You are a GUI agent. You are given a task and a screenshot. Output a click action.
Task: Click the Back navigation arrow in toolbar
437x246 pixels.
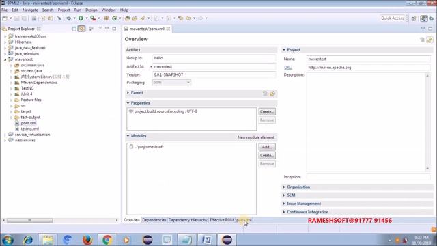[188, 18]
